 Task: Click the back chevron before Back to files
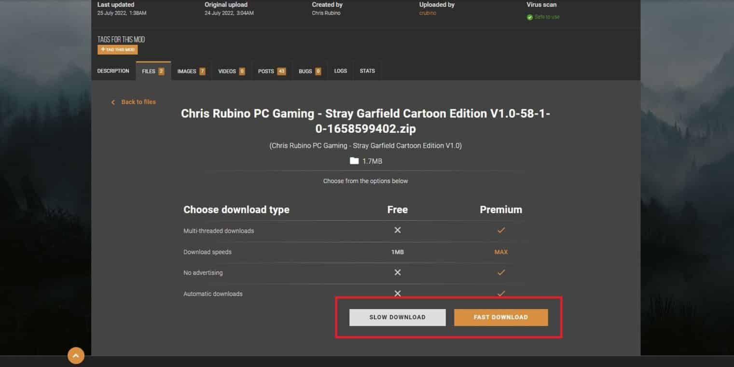(113, 102)
